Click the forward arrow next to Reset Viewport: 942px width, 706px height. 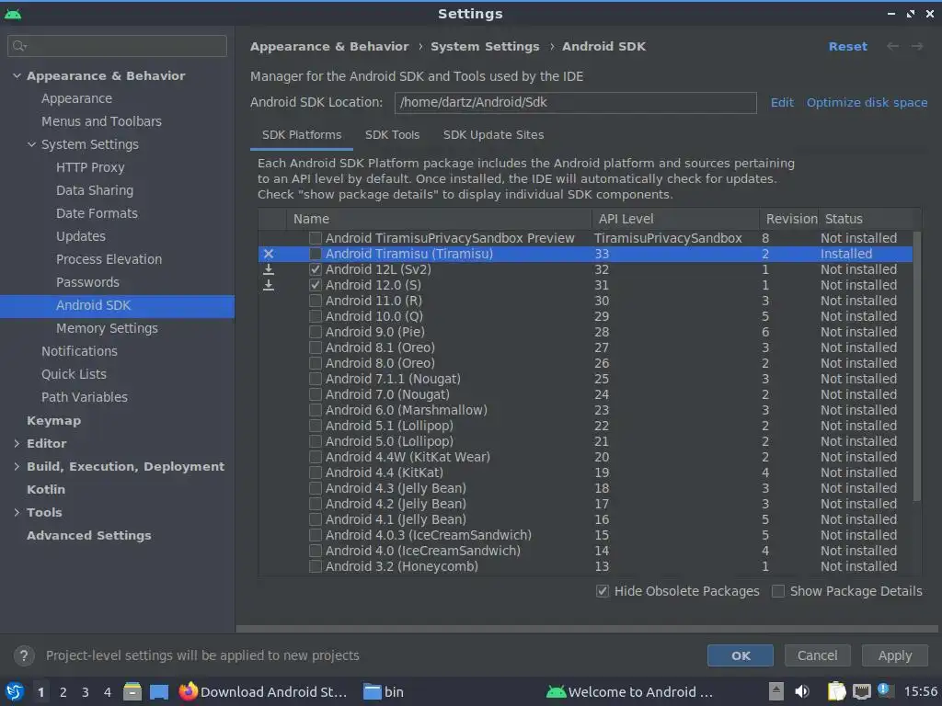(x=917, y=46)
